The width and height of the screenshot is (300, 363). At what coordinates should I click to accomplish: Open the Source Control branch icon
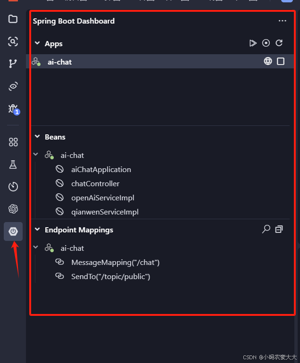tap(13, 64)
